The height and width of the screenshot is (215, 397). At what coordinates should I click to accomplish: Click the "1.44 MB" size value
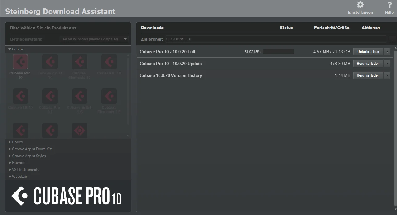342,75
